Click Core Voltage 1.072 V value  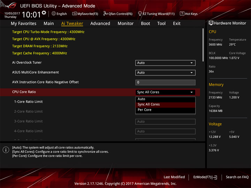click(234, 58)
